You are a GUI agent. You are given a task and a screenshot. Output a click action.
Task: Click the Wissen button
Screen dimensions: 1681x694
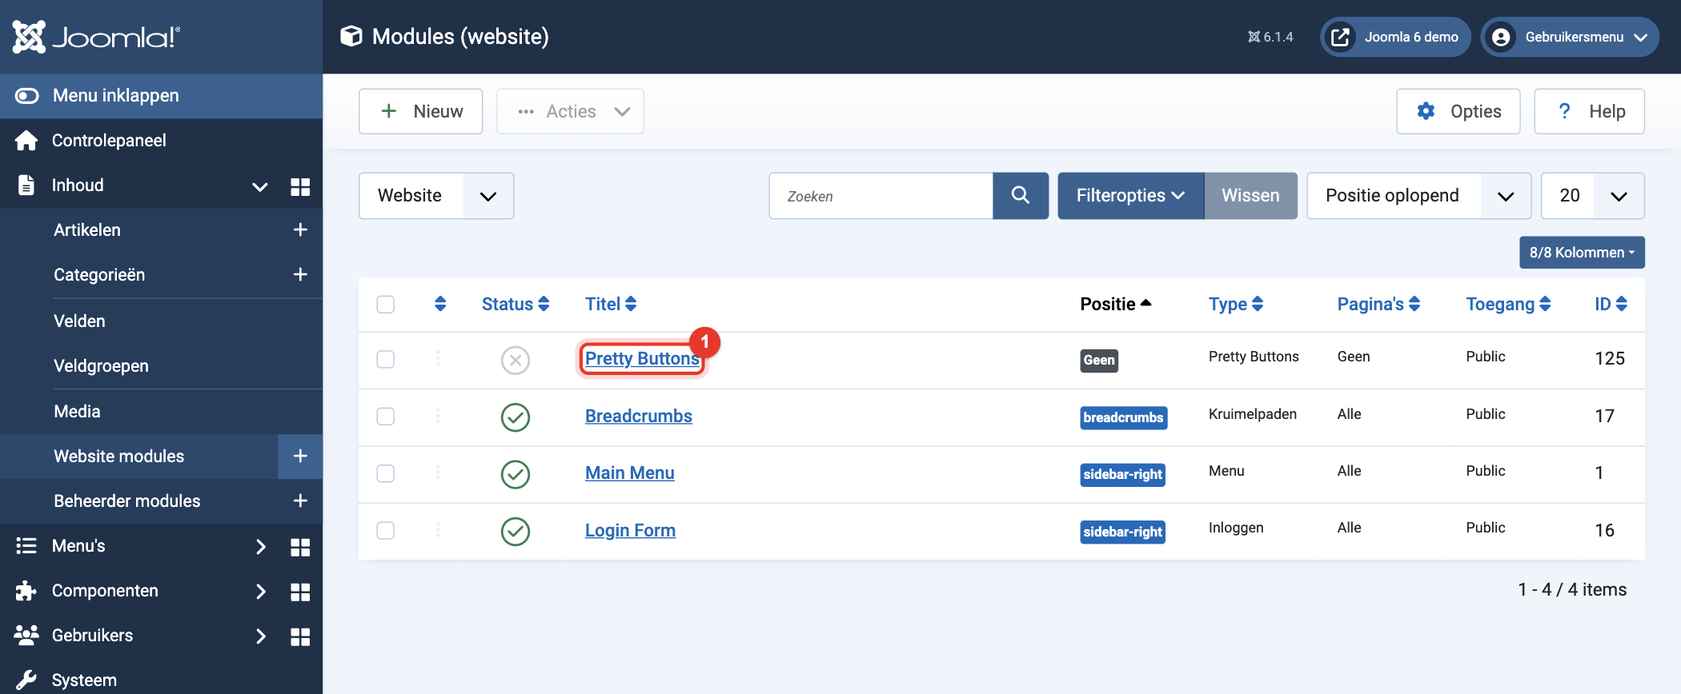click(1250, 196)
